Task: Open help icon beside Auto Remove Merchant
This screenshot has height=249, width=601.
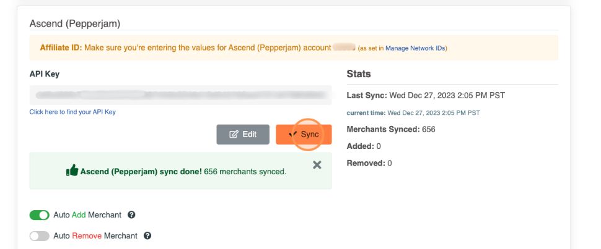Action: pyautogui.click(x=147, y=235)
